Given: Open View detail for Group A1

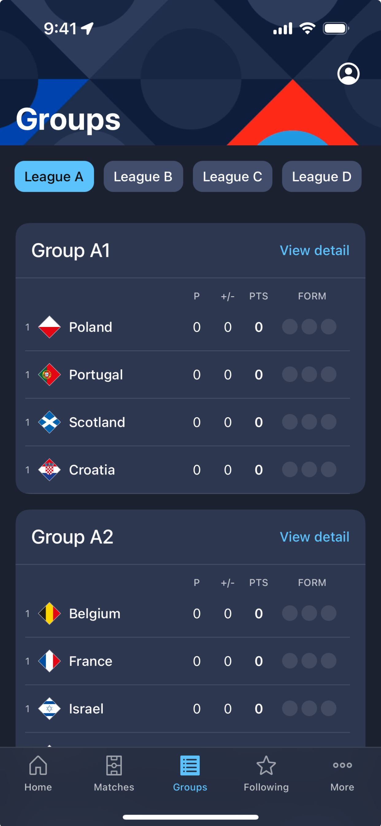Looking at the screenshot, I should pyautogui.click(x=314, y=250).
